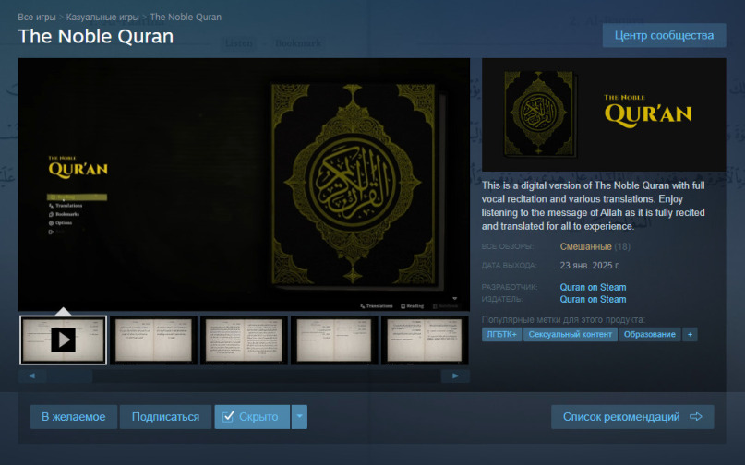Image resolution: width=745 pixels, height=465 pixels.
Task: Click the Популярные метки label text
Action: (563, 319)
